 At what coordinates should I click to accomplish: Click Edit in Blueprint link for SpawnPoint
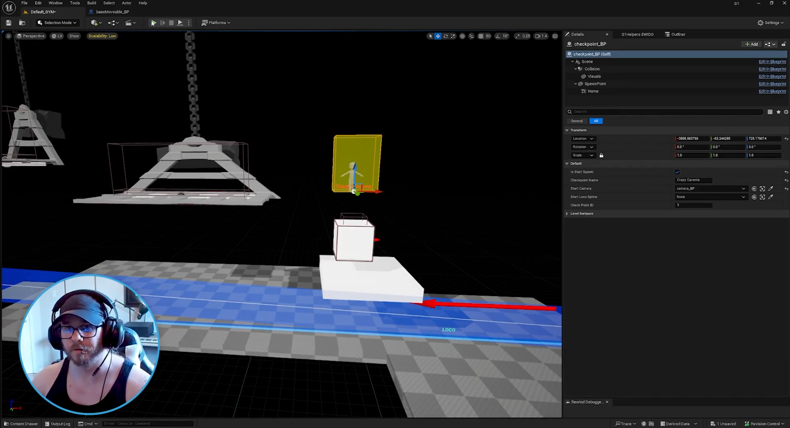772,84
